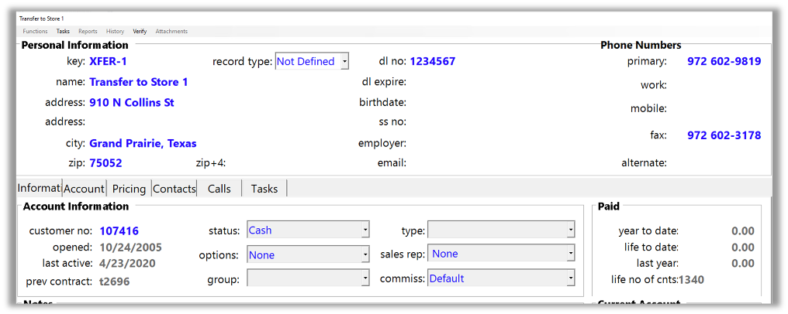Open the Tasks menu in menu bar
The height and width of the screenshot is (314, 788).
63,32
